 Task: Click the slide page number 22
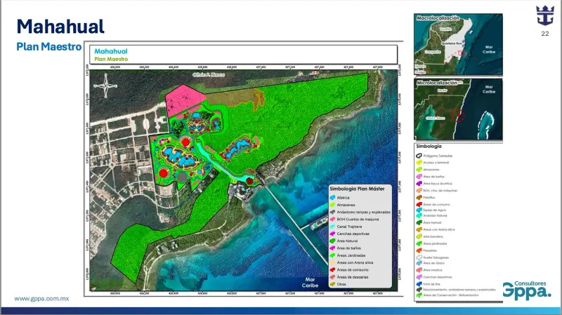tap(544, 34)
